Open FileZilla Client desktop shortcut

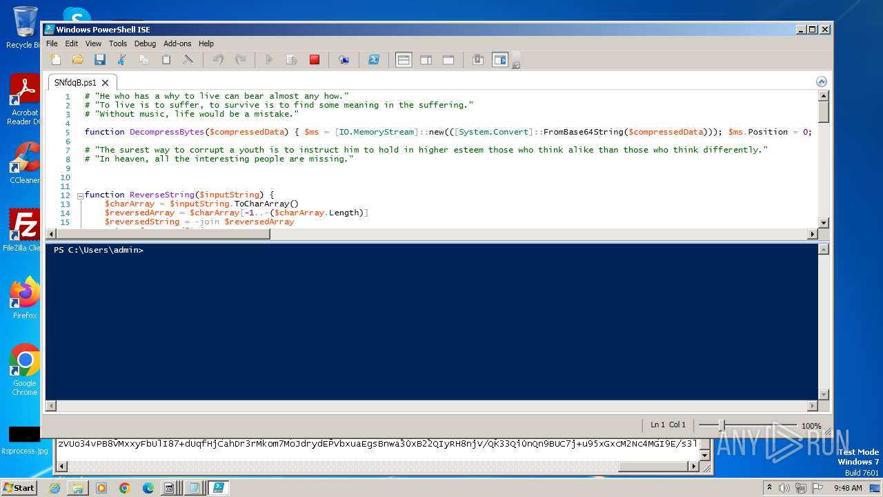(x=25, y=231)
